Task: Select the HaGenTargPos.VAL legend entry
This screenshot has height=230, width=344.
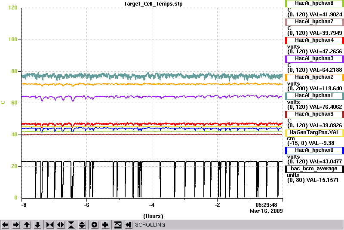Action: [314, 133]
